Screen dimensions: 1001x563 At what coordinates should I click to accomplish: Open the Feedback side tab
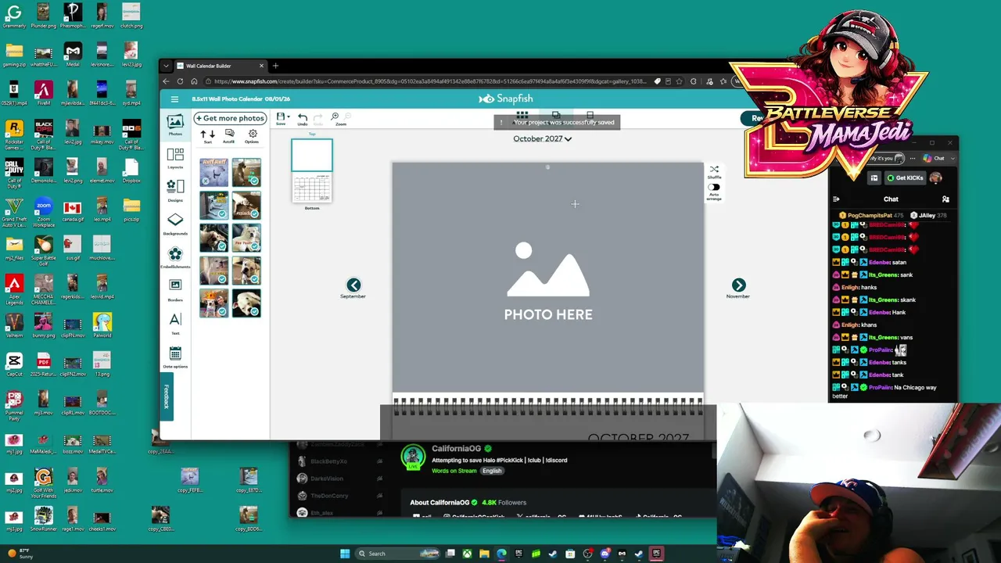(x=166, y=396)
